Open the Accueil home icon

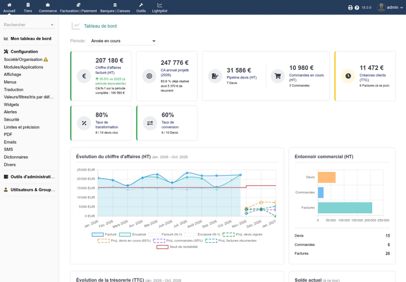[9, 5]
